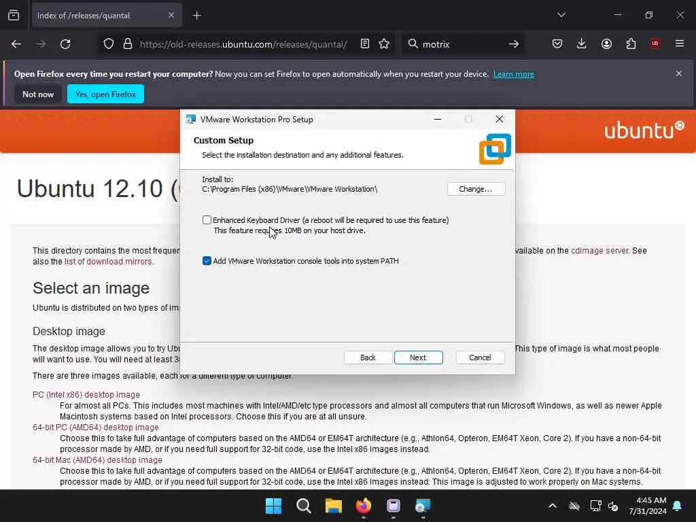Screen dimensions: 696x522
Task: Select the Index of /releases/quantal tab
Action: [x=107, y=16]
